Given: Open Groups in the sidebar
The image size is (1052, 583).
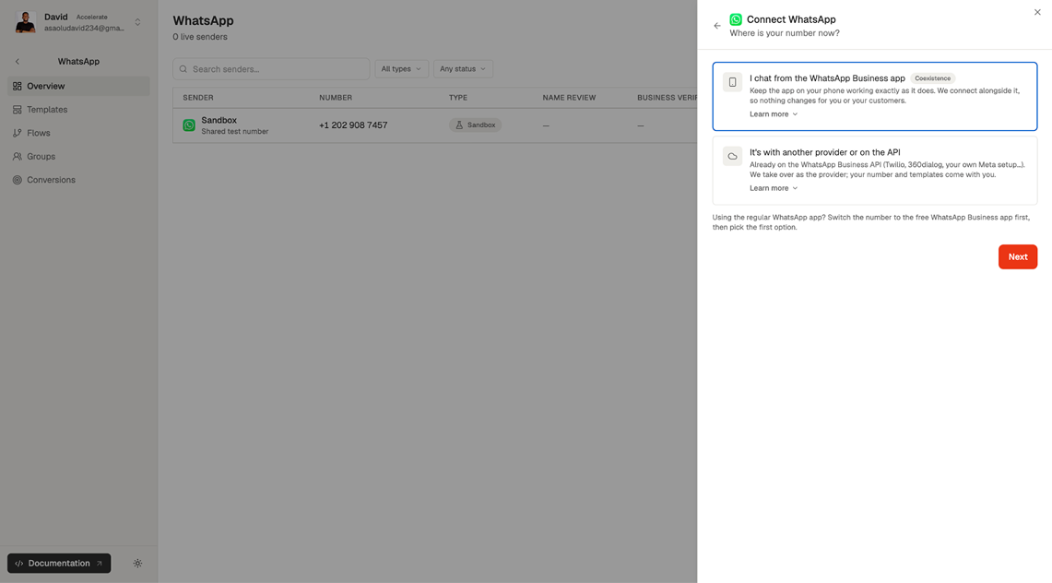Looking at the screenshot, I should pos(78,156).
